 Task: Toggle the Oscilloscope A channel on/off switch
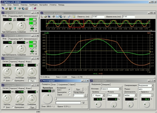(33, 19)
